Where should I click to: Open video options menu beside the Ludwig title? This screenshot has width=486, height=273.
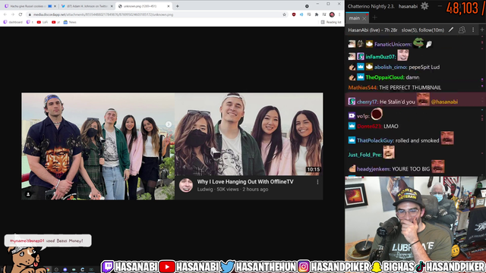click(x=317, y=182)
